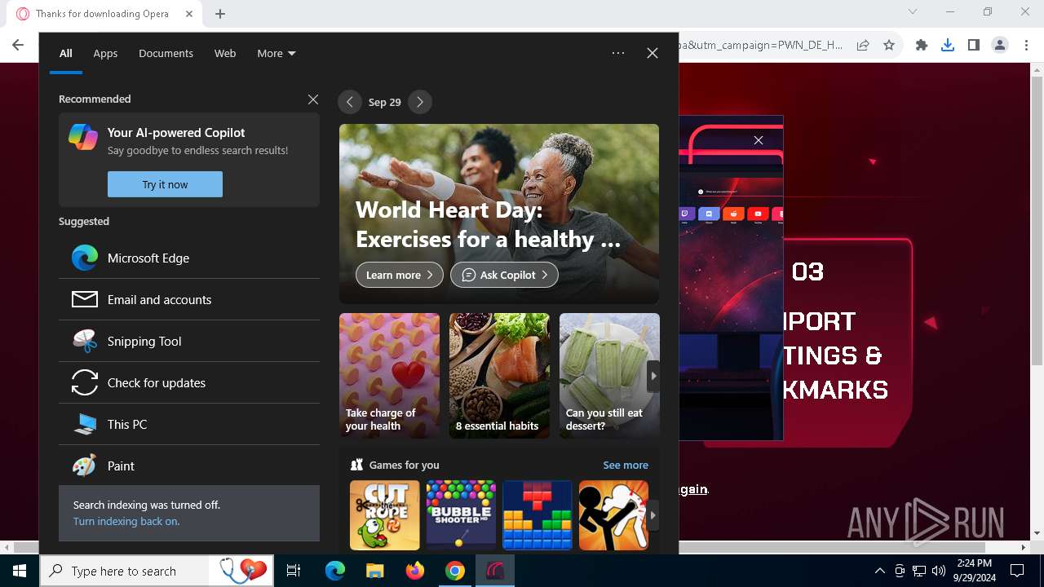
Task: Select the Opera download browser tab
Action: (104, 14)
